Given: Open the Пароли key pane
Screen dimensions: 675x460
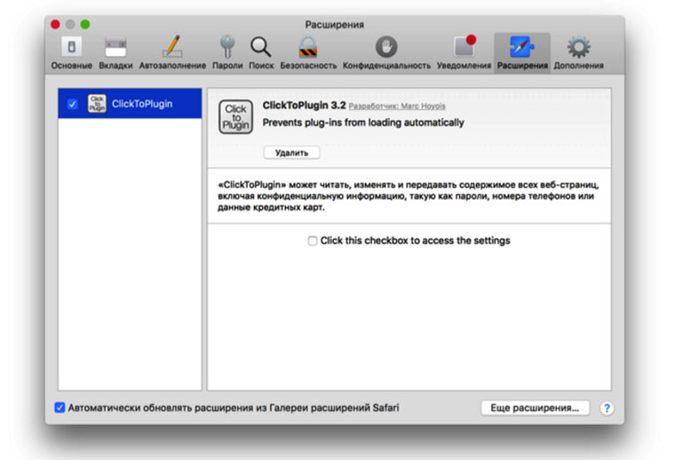Looking at the screenshot, I should click(x=227, y=53).
